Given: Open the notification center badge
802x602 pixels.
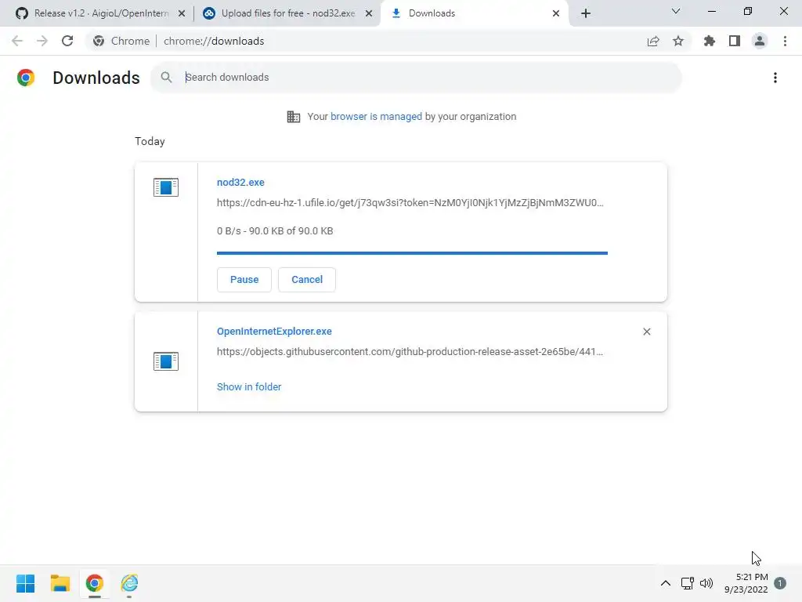Looking at the screenshot, I should pyautogui.click(x=780, y=583).
